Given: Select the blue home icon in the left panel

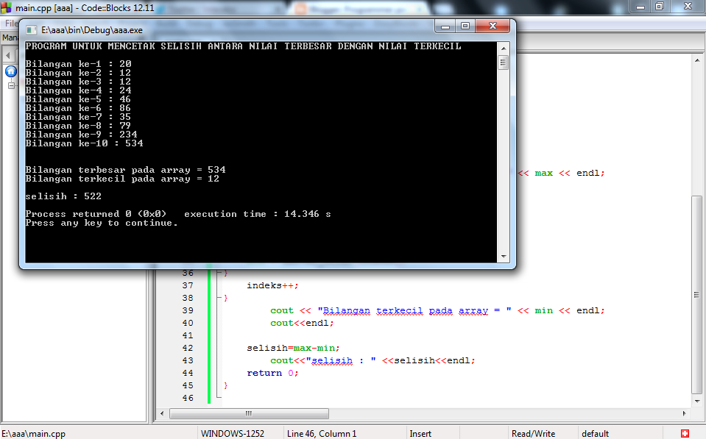Looking at the screenshot, I should pos(10,71).
